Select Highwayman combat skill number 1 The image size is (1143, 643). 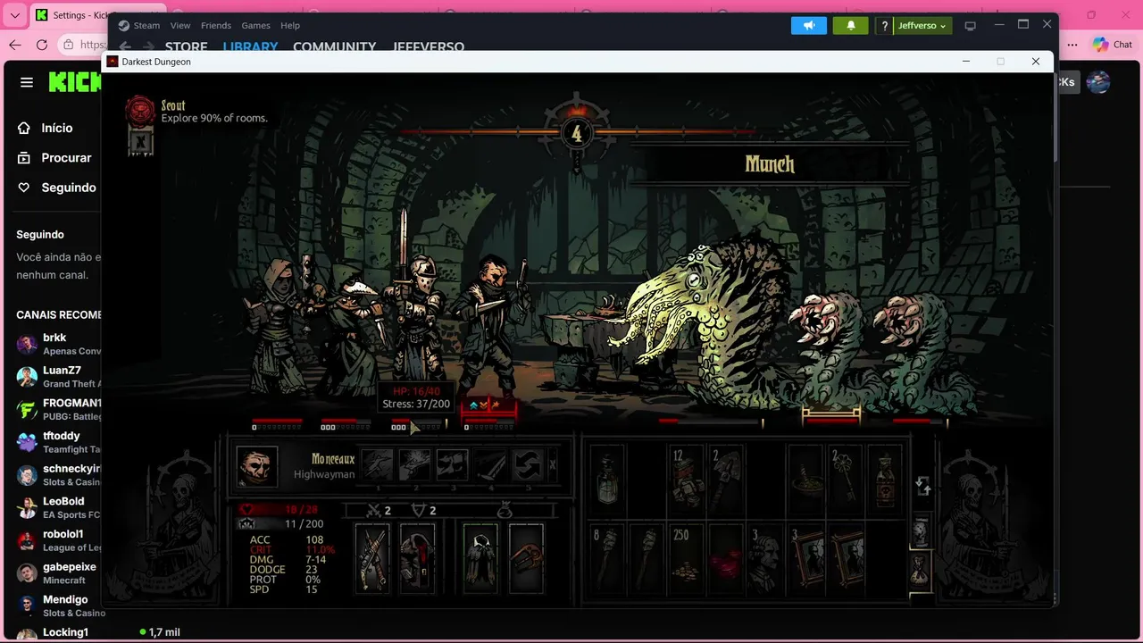(377, 465)
